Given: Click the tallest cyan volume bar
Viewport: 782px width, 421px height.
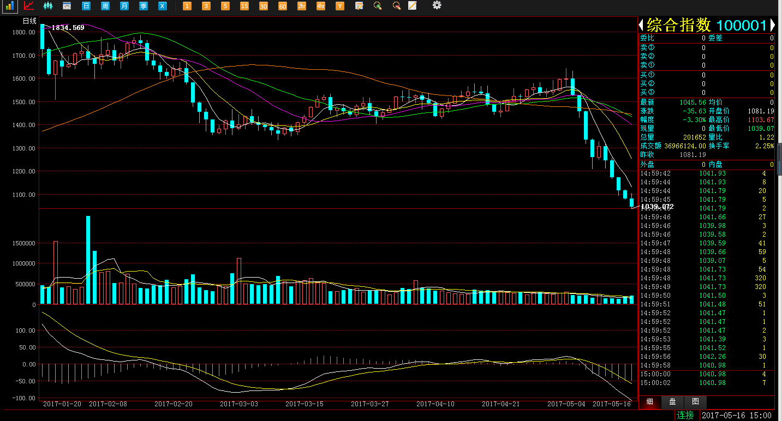Looking at the screenshot, I should pyautogui.click(x=88, y=260).
